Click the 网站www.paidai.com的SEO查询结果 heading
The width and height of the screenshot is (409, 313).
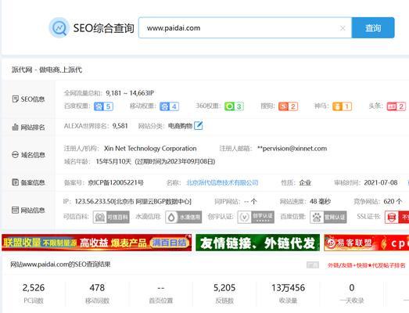point(60,264)
